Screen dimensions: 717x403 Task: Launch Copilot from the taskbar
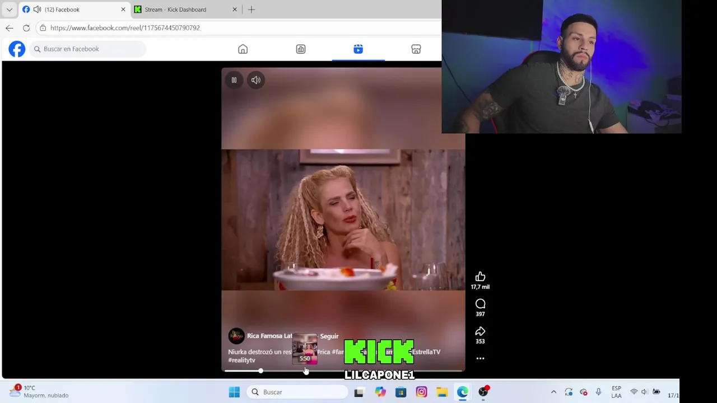coord(380,392)
